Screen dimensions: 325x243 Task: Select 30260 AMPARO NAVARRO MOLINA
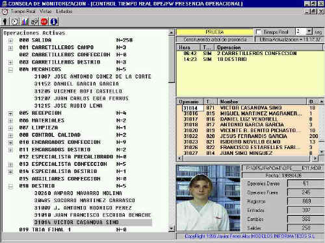[78, 193]
